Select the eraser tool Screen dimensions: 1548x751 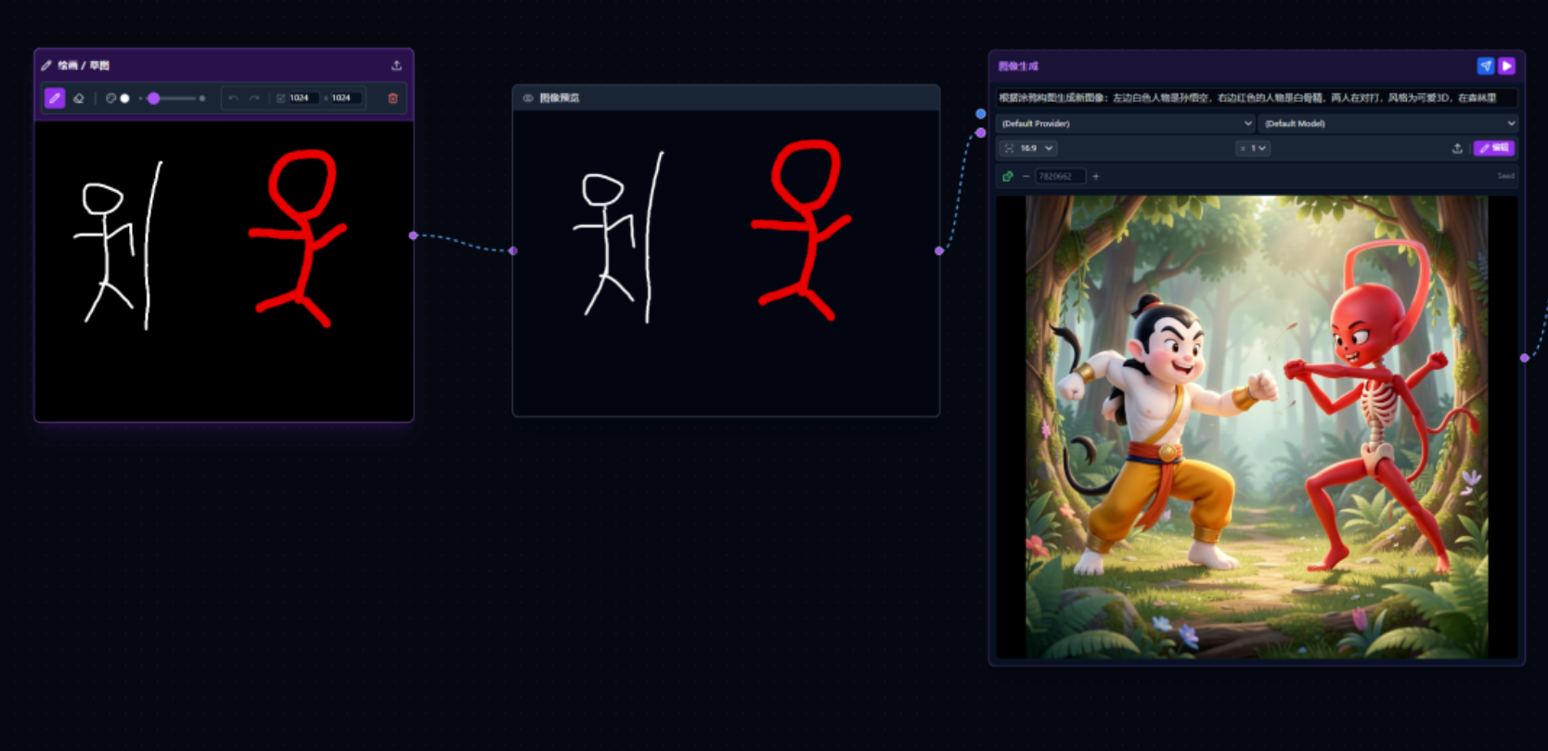(79, 98)
